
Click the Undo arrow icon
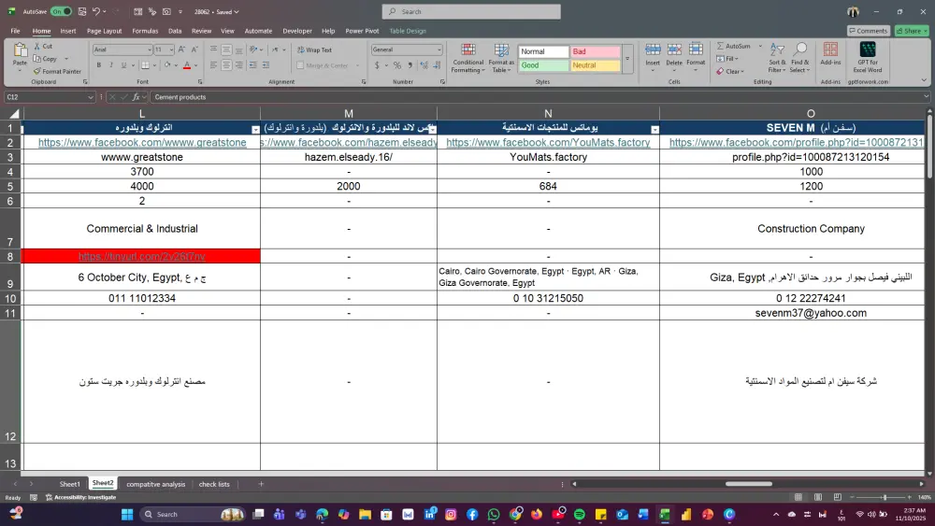coord(96,11)
